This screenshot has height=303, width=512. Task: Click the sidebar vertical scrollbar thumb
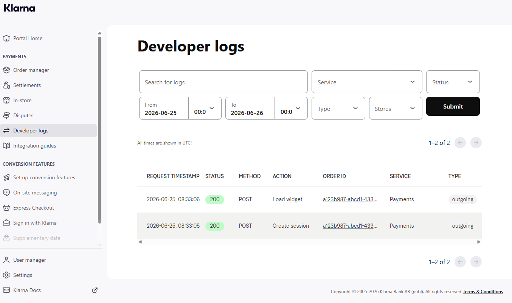pos(99,130)
